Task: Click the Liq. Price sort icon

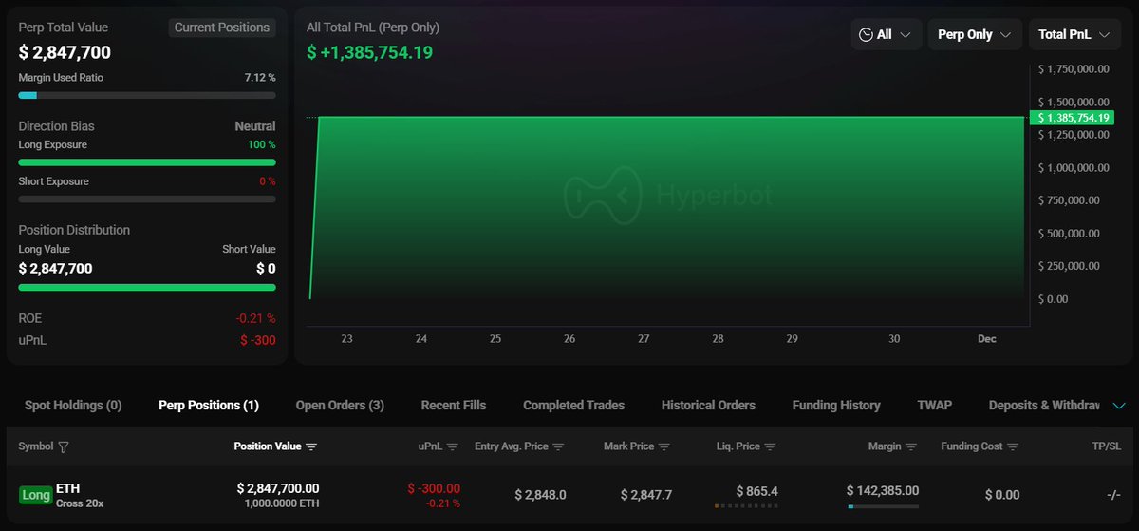Action: click(x=770, y=446)
